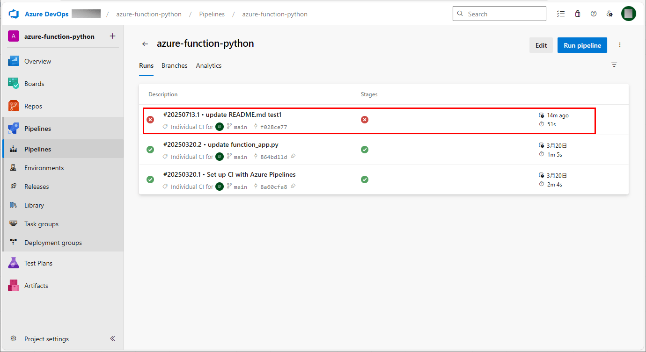Click the project tile icon labeled A
Screen dimensions: 646x352
tap(14, 36)
